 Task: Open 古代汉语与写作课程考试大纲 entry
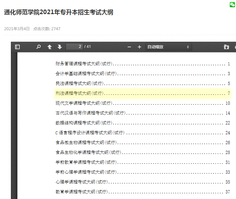pyautogui.click(x=143, y=113)
